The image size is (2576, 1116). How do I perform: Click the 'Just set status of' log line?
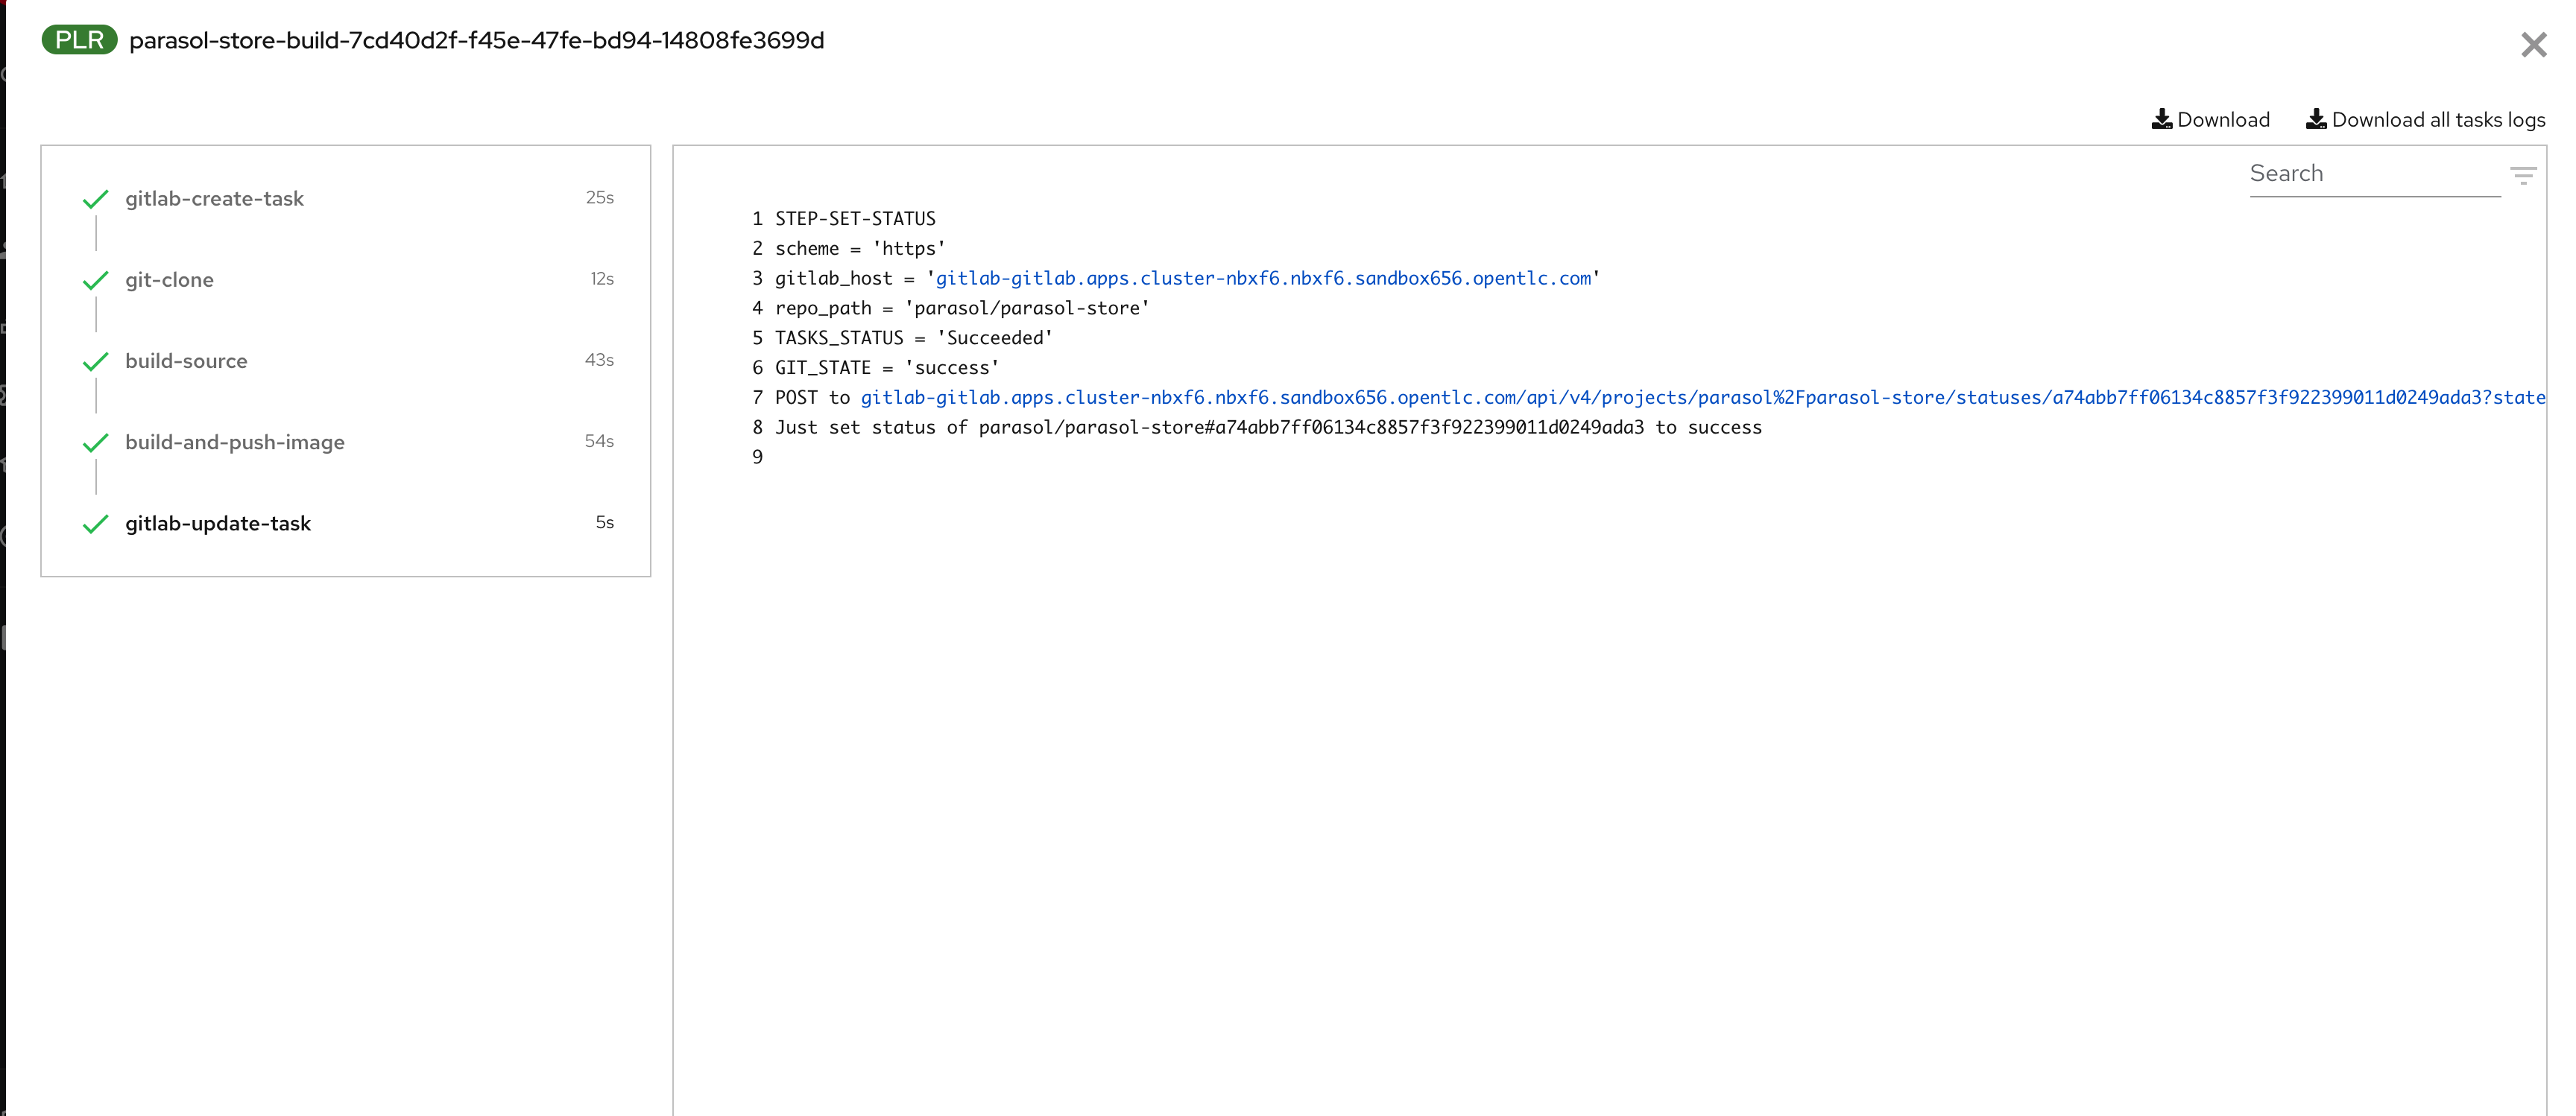(x=1268, y=428)
